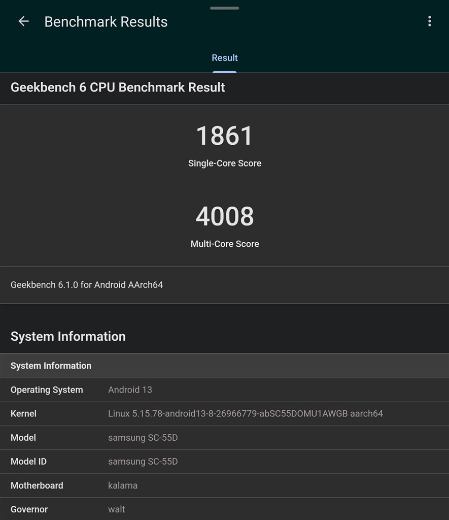Screen dimensions: 449x520
Task: Tap the walt governor value
Action: (x=116, y=509)
